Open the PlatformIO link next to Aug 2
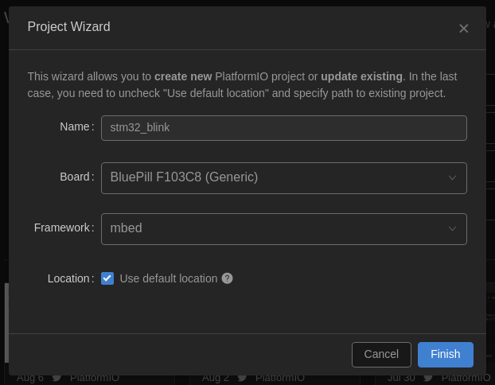495x385 pixels. [x=280, y=378]
